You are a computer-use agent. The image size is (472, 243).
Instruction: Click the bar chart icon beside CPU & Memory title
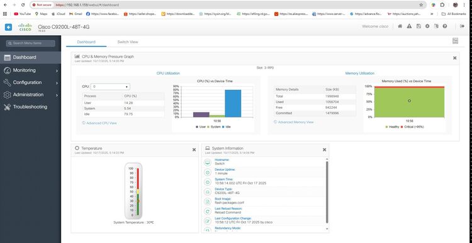[77, 56]
